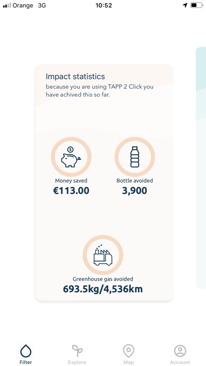This screenshot has width=206, height=366.
Task: Tap the piggy bank money saved icon
Action: coord(71,157)
